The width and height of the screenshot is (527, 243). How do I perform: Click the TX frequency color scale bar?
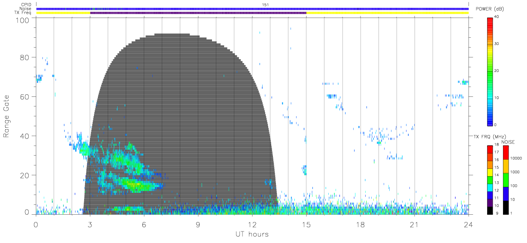(490, 180)
